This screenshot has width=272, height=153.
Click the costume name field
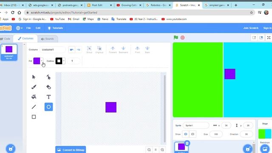[52, 50]
